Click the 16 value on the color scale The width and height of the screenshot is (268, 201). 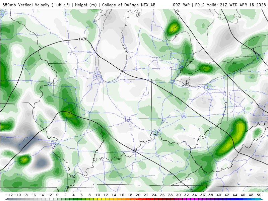(x=122, y=195)
